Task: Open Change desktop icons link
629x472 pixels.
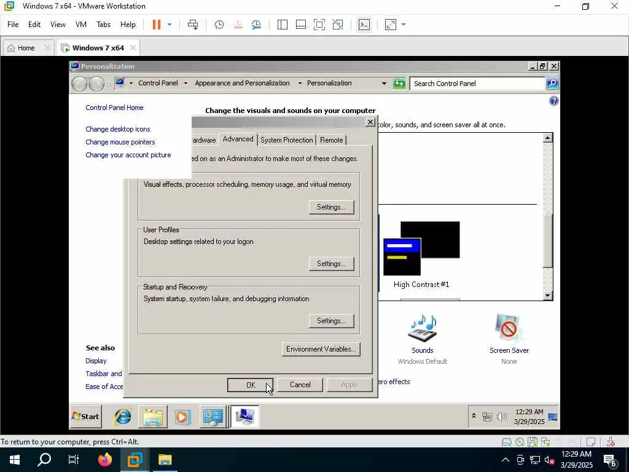Action: click(117, 129)
